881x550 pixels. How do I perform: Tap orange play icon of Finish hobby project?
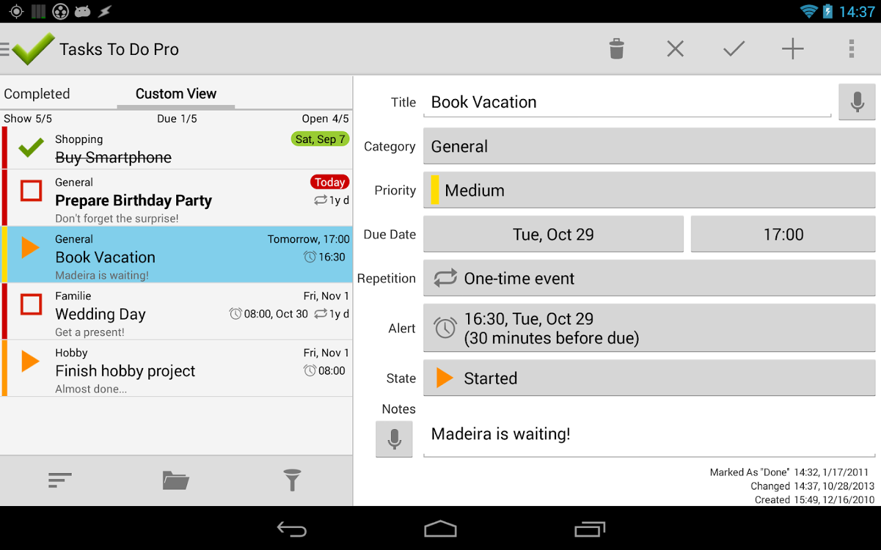31,361
